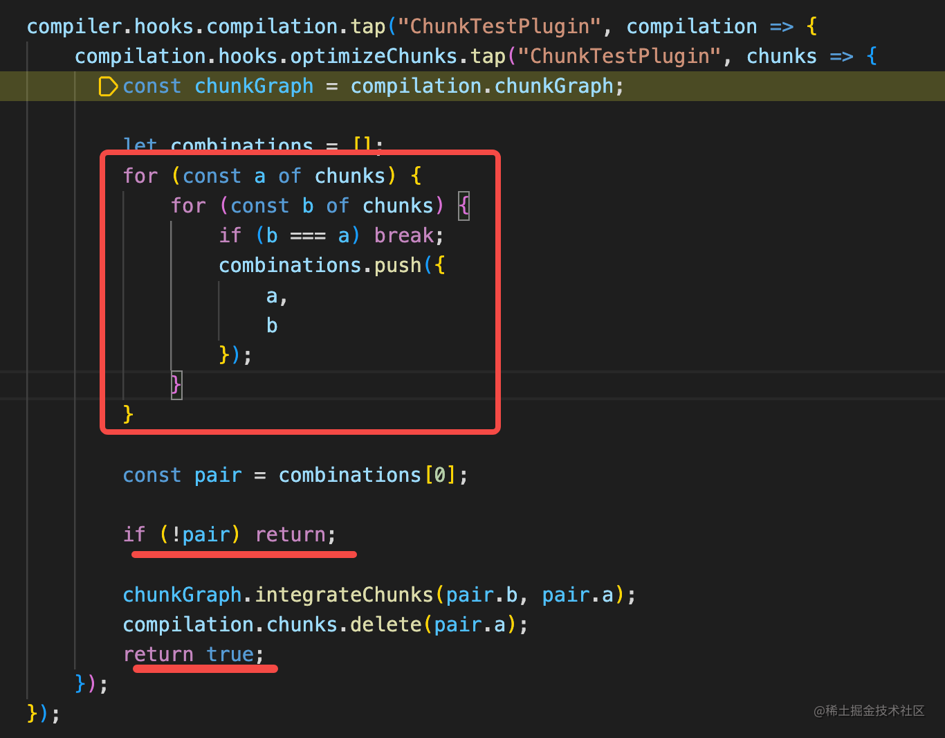
Task: Click 'compiler' at start of first line
Action: tap(75, 26)
